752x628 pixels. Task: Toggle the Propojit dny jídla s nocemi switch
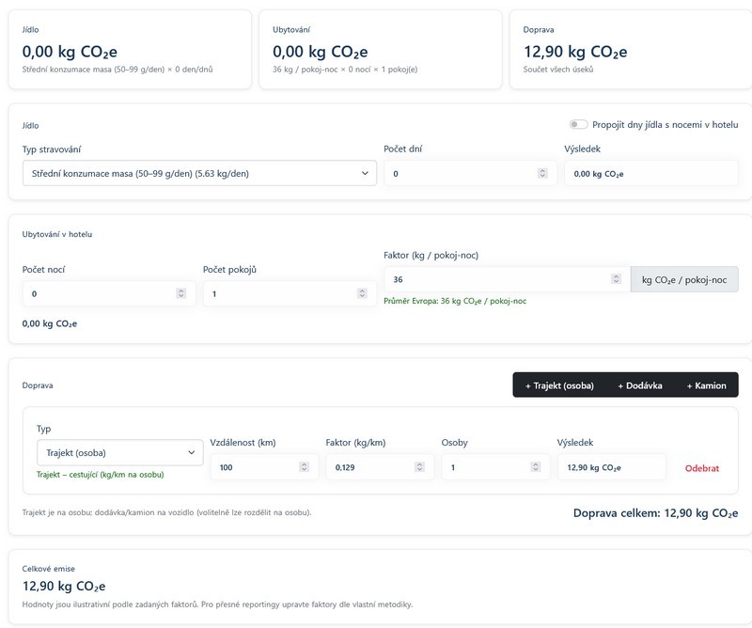[578, 124]
